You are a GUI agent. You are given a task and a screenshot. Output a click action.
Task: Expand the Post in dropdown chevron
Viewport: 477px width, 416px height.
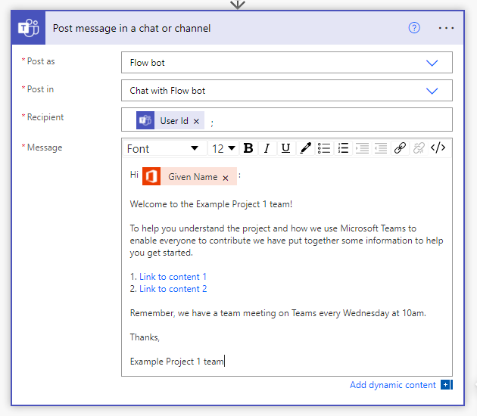pyautogui.click(x=432, y=91)
